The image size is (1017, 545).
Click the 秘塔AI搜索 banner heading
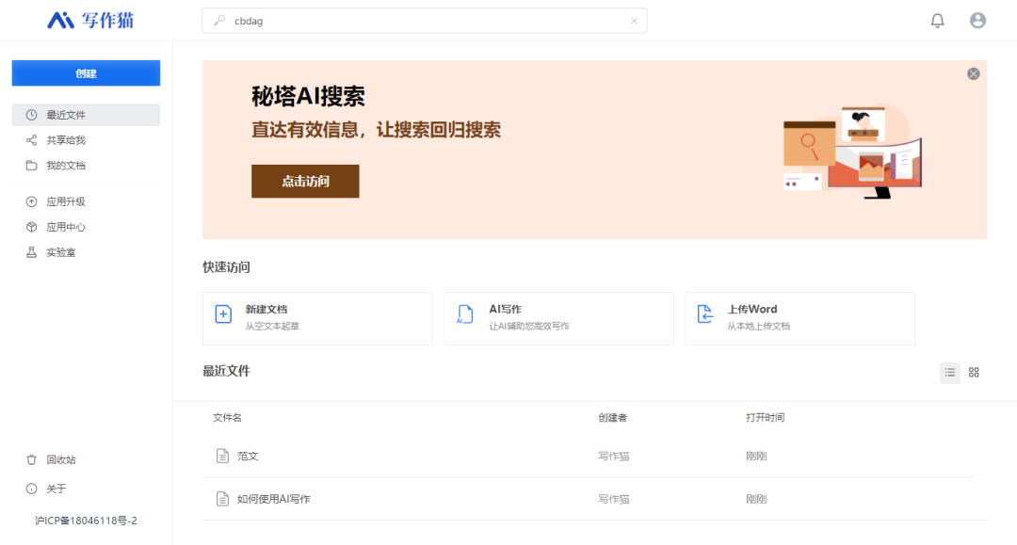pos(308,97)
